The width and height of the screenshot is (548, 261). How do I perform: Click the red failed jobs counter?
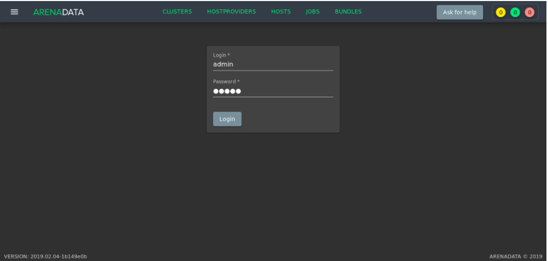click(x=529, y=12)
